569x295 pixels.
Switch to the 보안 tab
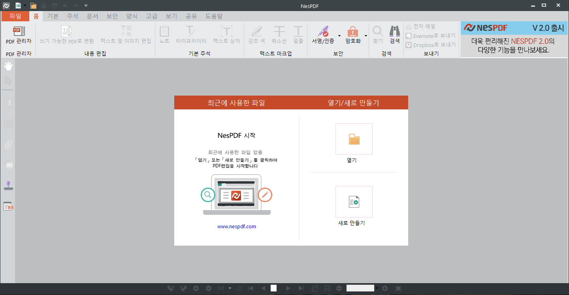112,16
